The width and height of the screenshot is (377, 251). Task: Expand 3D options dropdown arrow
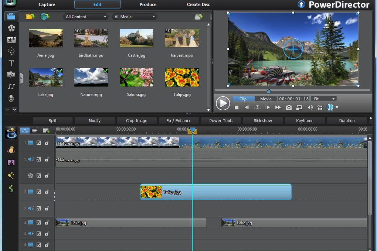tap(337, 107)
